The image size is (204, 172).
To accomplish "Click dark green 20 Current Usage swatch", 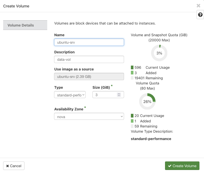I will [132, 116].
